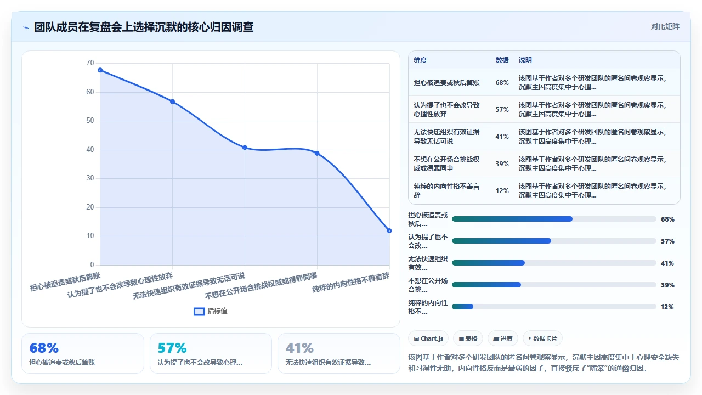Image resolution: width=702 pixels, height=395 pixels.
Task: Click the data point at value 68 on chart
Action: pyautogui.click(x=100, y=70)
